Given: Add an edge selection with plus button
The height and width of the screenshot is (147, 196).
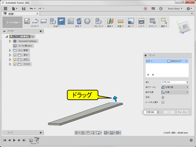Looking at the screenshot, I should click(148, 75).
